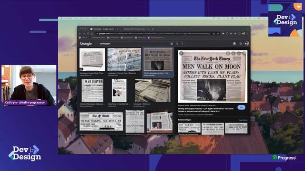Open the Financial Times newspapers stack thumbnail
Viewport: 305px width, 171px height.
[x=124, y=59]
